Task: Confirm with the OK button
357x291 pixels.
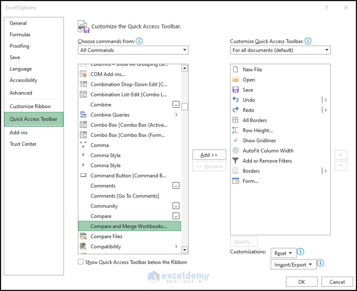Action: [302, 282]
